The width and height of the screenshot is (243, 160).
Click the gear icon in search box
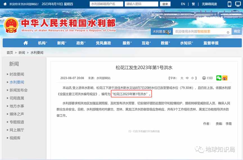[228, 32]
